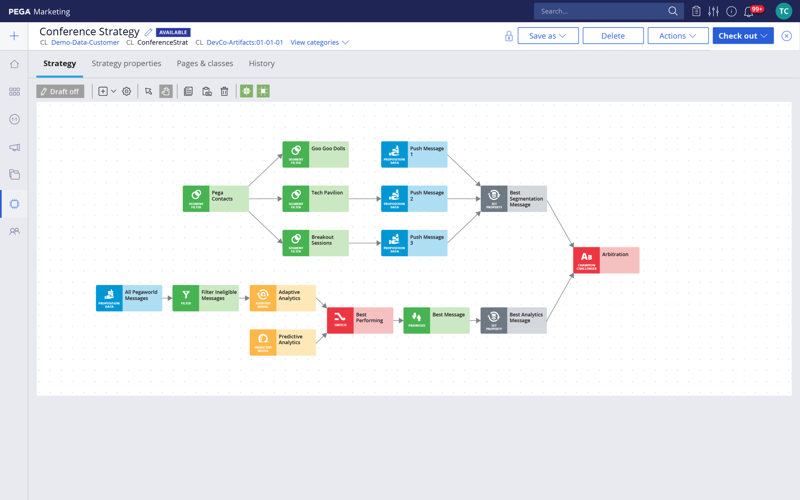Click the add node plus button in toolbar
Viewport: 800px width, 500px height.
[102, 91]
